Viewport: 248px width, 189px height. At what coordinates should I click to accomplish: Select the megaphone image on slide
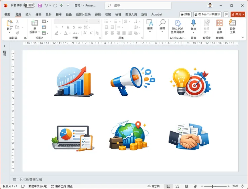(x=133, y=81)
